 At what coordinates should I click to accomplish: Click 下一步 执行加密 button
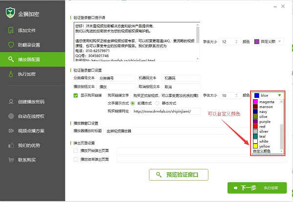257,188
